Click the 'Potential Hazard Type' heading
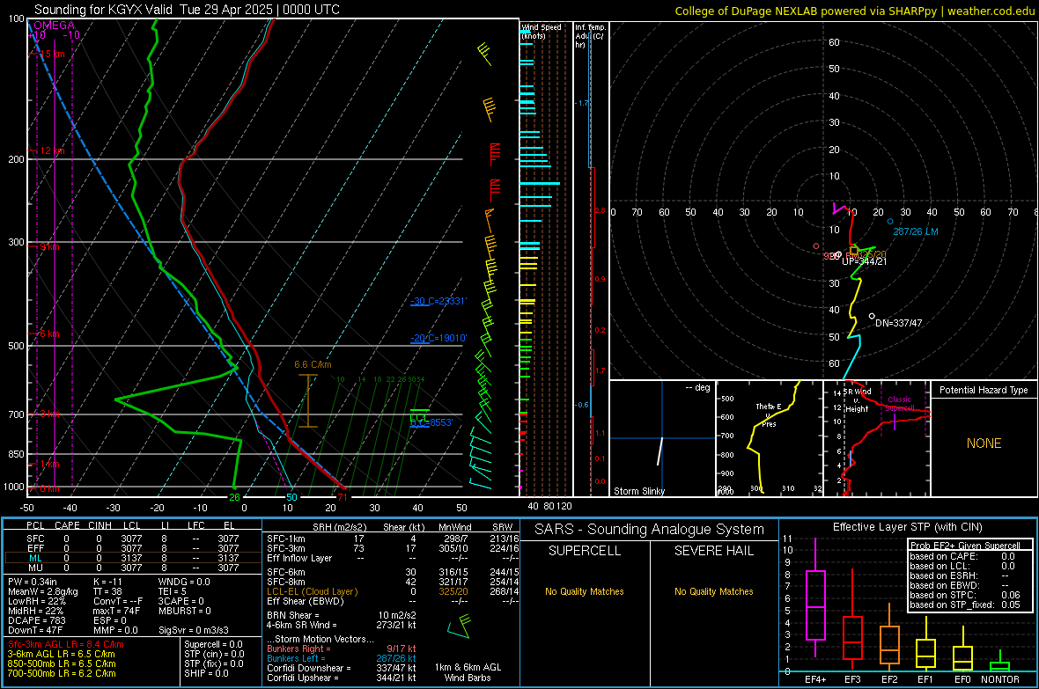 tap(984, 390)
